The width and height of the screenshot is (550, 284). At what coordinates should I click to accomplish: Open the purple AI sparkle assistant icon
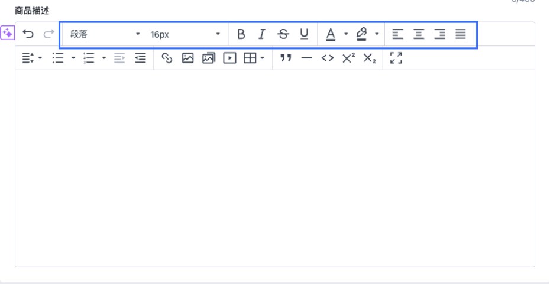(x=7, y=33)
